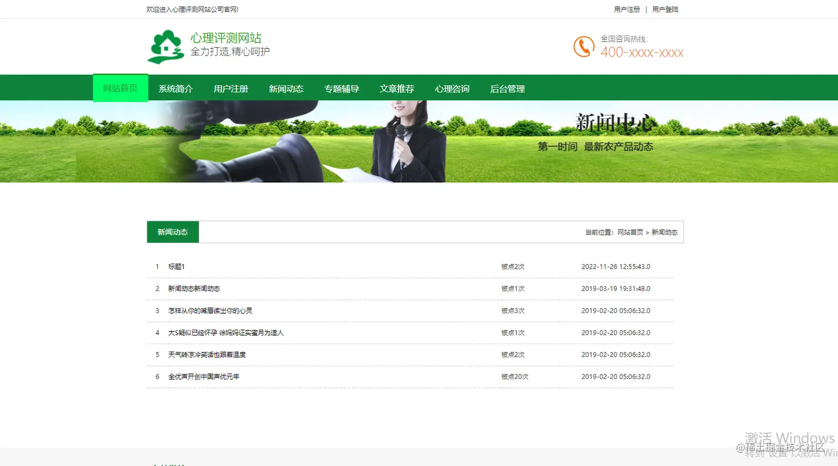Click 新闻动态 in the breadcrumb path
Viewport: 838px width, 466px height.
[665, 232]
